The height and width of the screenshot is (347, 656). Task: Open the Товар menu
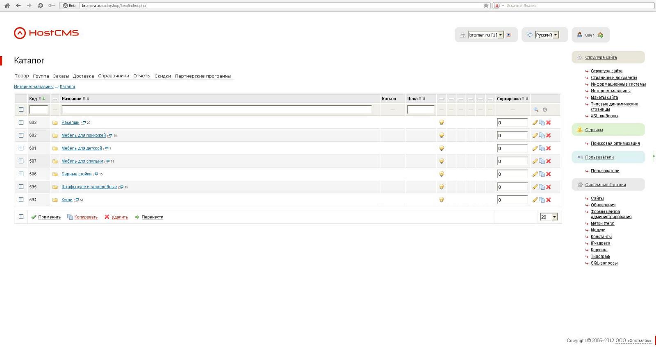(22, 76)
